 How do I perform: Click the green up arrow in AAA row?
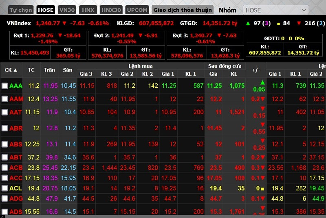coord(262,83)
